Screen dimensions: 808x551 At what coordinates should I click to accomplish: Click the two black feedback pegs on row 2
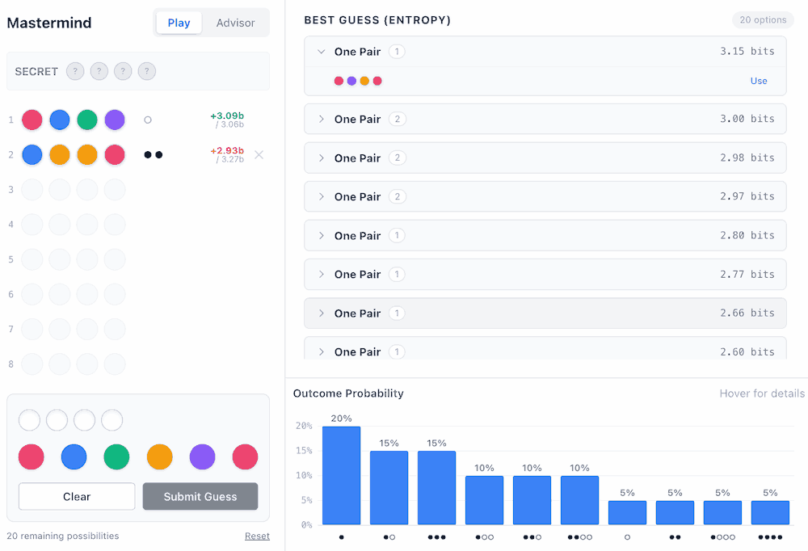[x=153, y=154]
